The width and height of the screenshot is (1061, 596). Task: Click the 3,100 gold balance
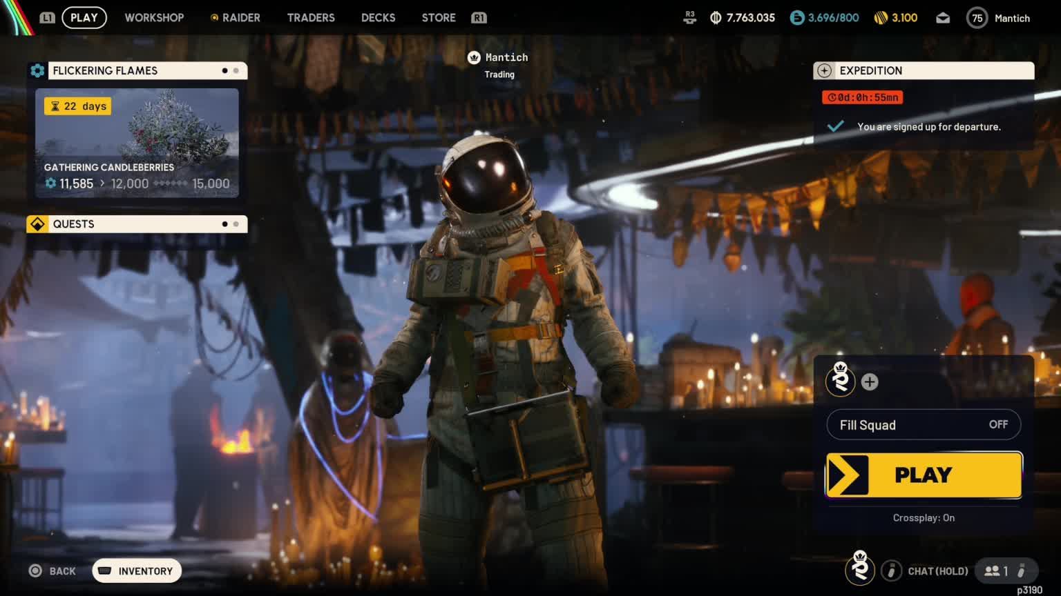[904, 18]
